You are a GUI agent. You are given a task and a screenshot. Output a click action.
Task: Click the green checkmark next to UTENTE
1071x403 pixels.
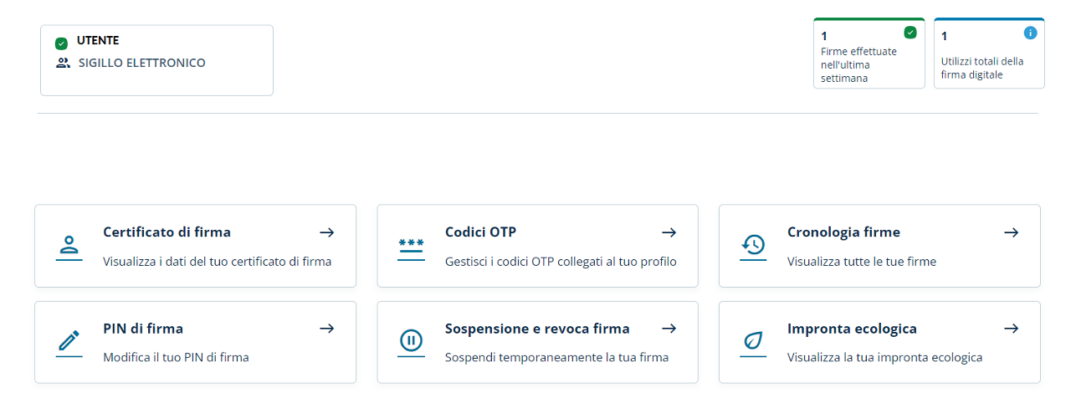[61, 43]
